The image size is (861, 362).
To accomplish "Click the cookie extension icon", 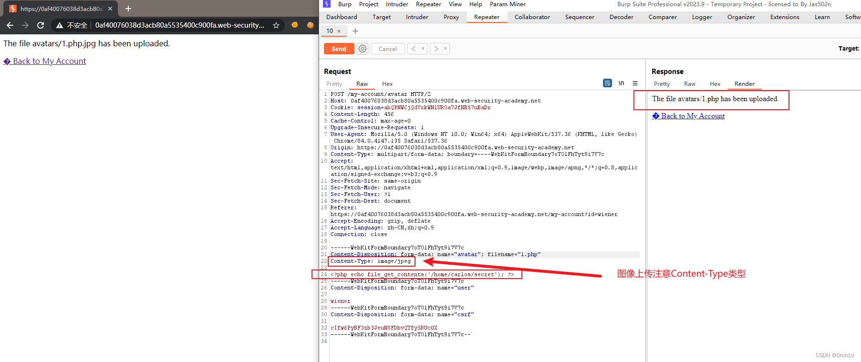I will 311,25.
